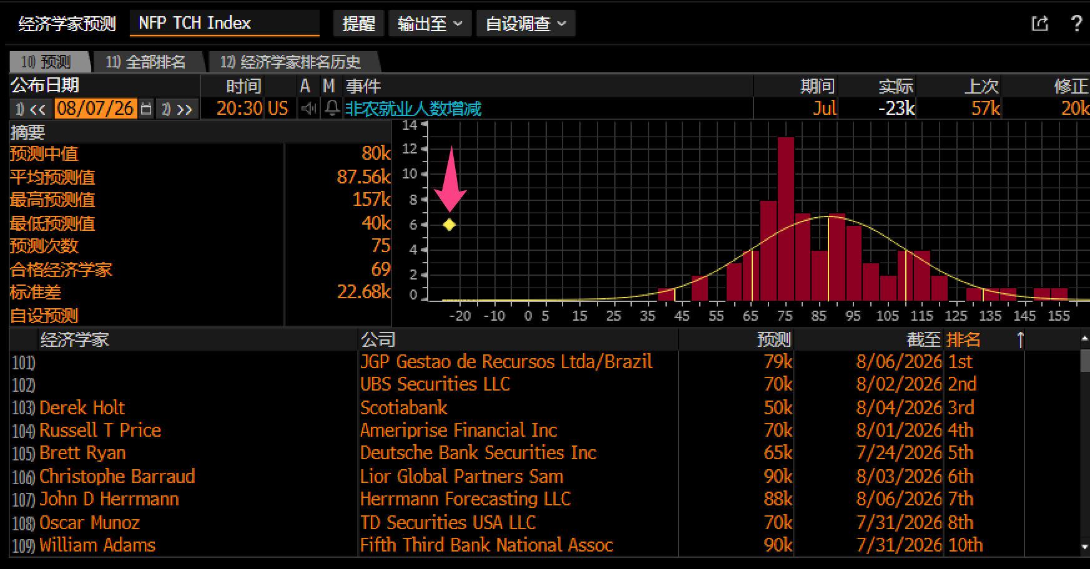Go to next release date with >> button
1090x569 pixels.
pyautogui.click(x=178, y=109)
